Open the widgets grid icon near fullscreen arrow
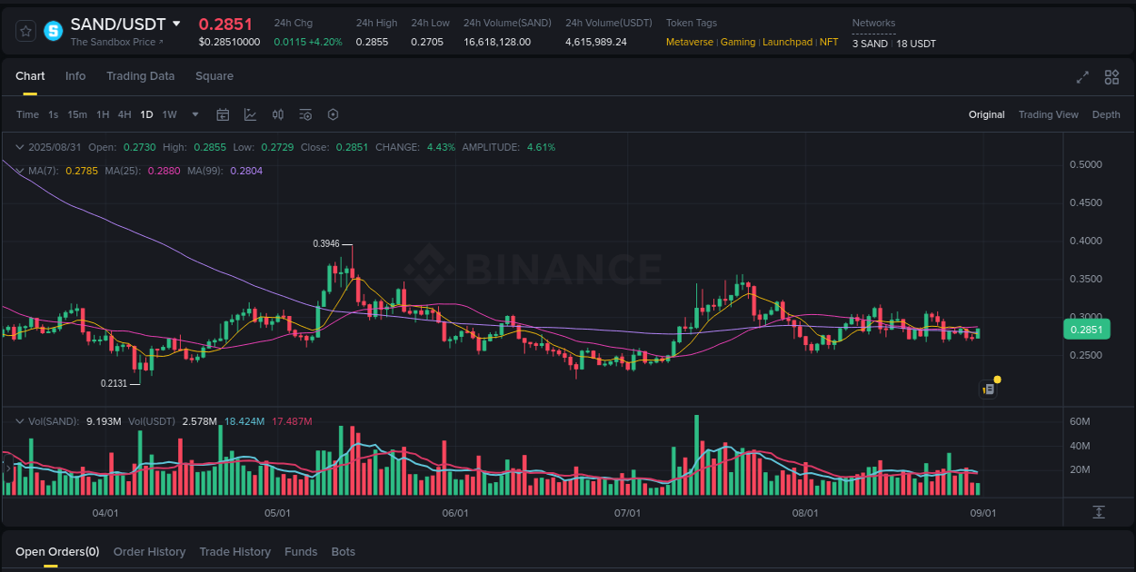 tap(1111, 77)
